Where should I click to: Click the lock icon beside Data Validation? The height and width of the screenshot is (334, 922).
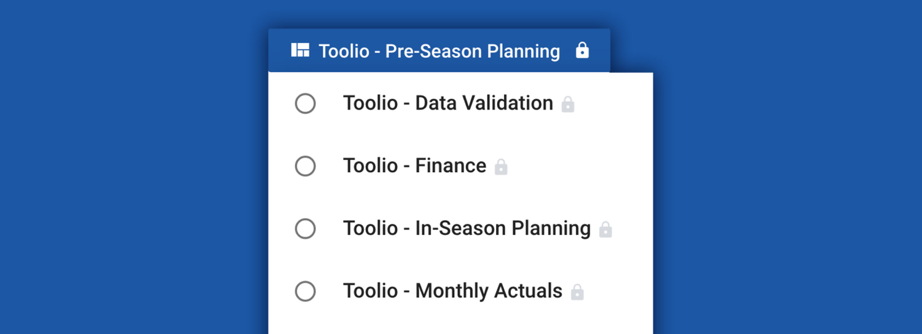(568, 104)
